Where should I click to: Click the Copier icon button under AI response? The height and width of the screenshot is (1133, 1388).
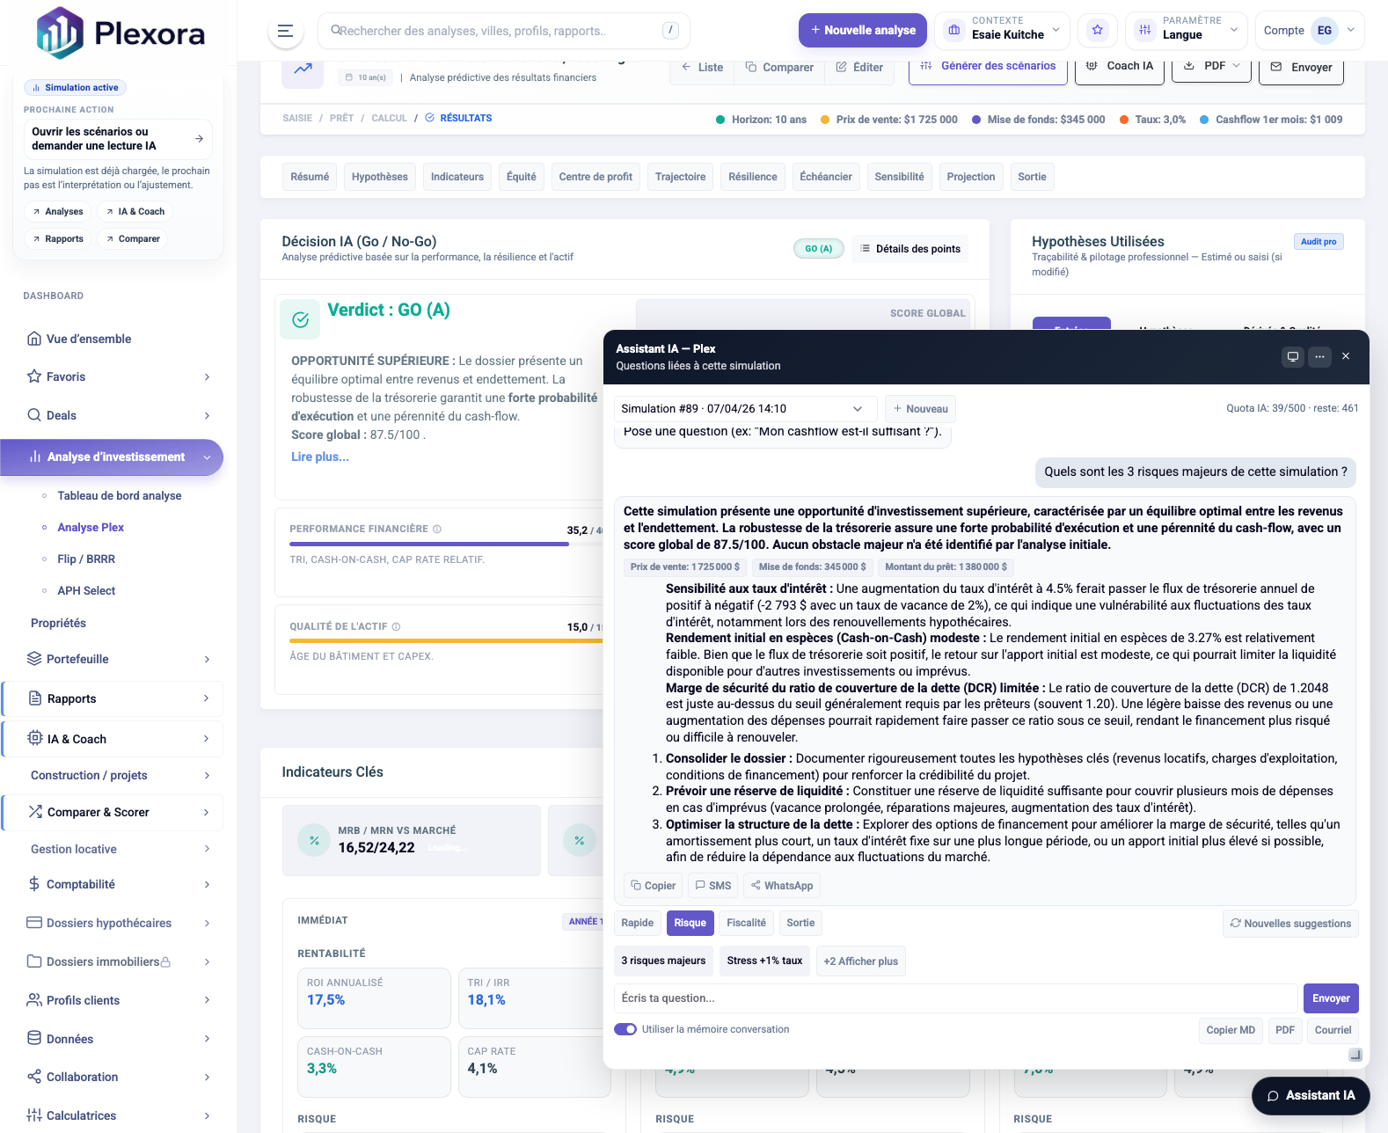click(653, 886)
